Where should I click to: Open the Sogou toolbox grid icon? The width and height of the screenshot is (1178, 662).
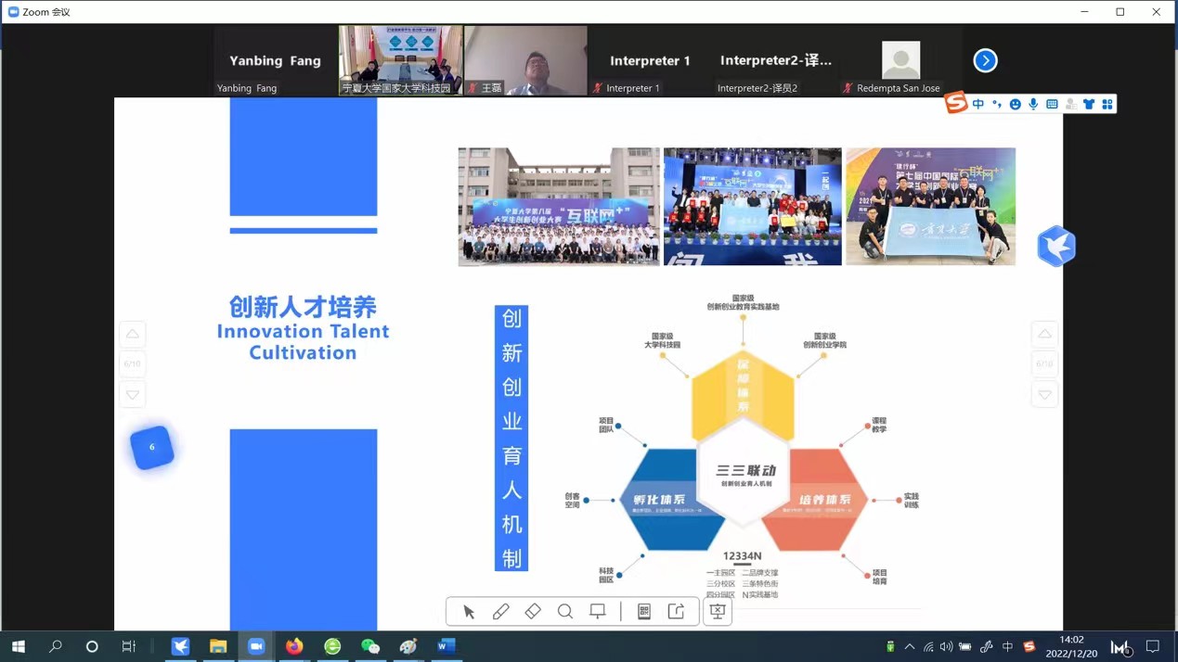(x=1107, y=105)
